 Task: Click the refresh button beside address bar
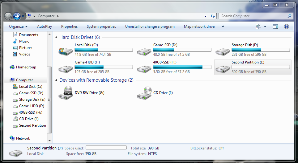(x=213, y=16)
